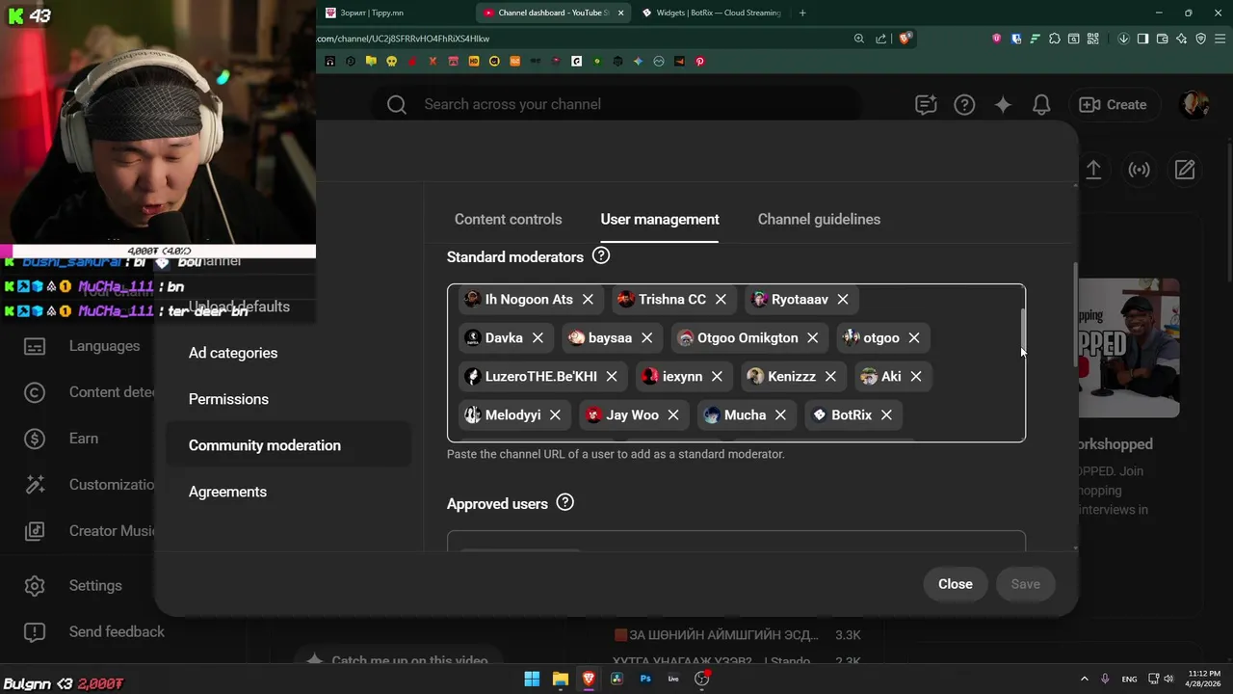Open YouTube Studio help icon
The width and height of the screenshot is (1233, 694).
click(x=964, y=105)
